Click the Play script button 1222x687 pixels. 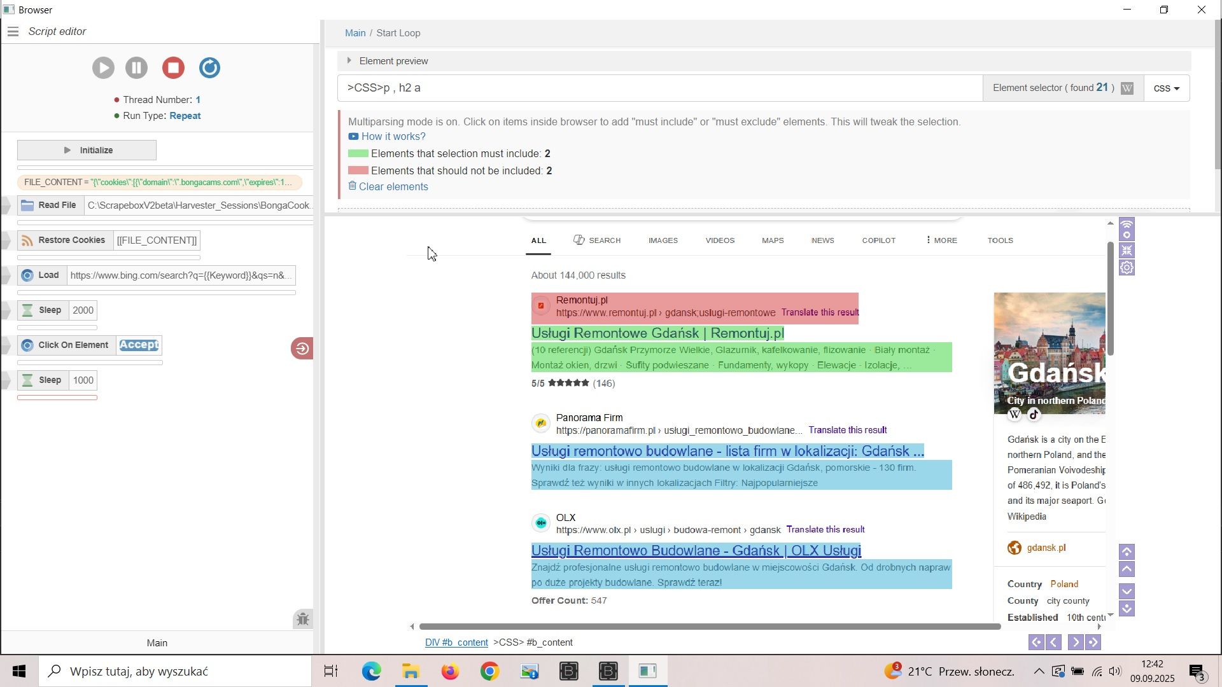click(103, 68)
